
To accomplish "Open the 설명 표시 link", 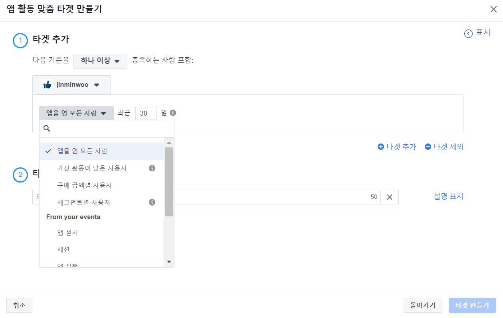I will pyautogui.click(x=448, y=196).
